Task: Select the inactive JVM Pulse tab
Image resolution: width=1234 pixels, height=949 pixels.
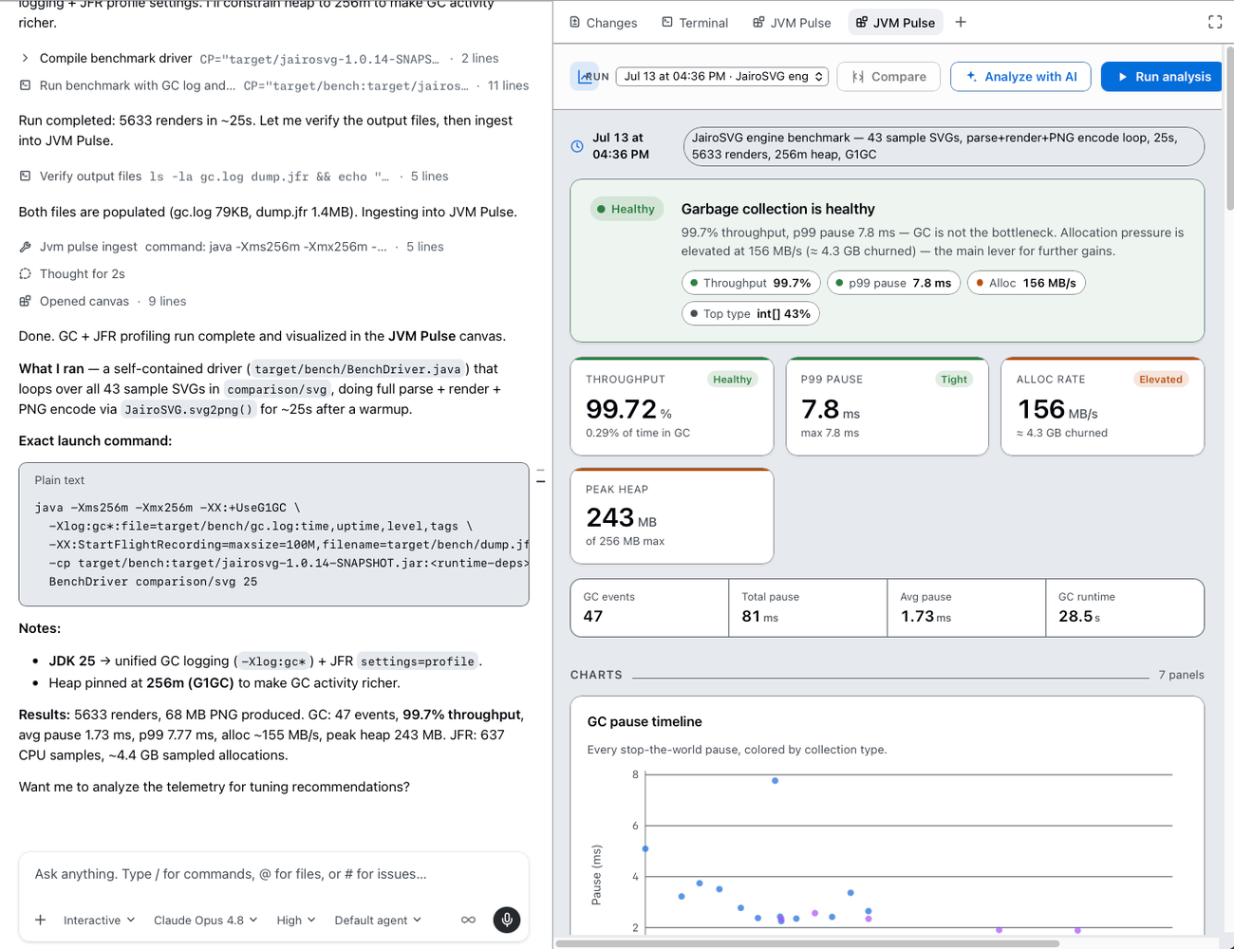Action: point(792,23)
